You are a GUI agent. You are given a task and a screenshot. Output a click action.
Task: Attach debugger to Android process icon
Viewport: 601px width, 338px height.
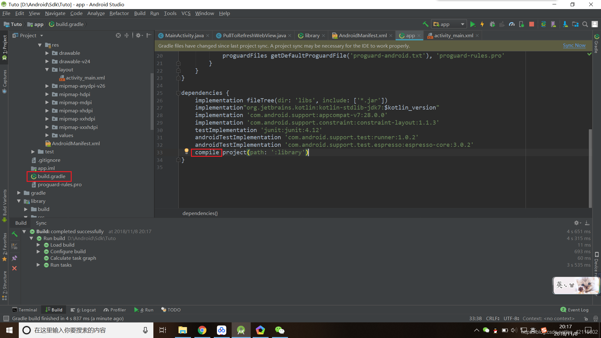521,24
